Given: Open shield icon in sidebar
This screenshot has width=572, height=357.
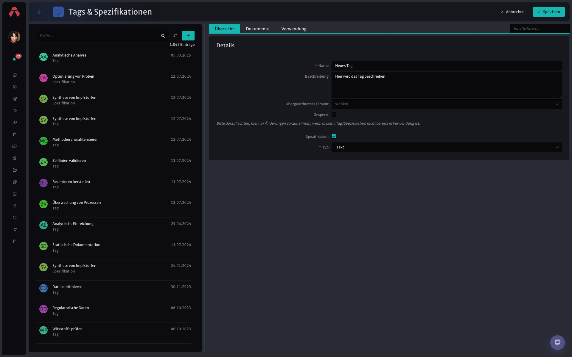Looking at the screenshot, I should pos(15,218).
